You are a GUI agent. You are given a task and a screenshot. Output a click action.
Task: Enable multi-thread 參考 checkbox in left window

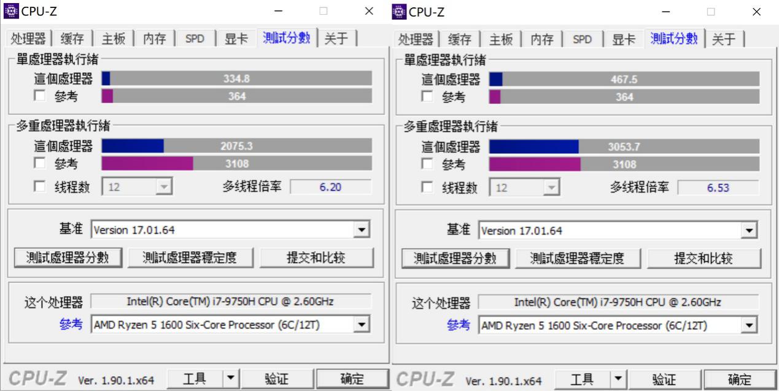[39, 164]
